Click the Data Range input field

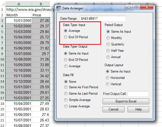point(103,19)
